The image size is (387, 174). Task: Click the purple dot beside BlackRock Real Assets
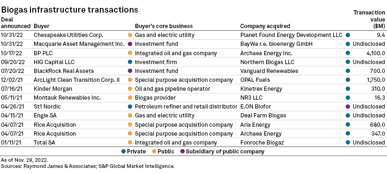130,71
